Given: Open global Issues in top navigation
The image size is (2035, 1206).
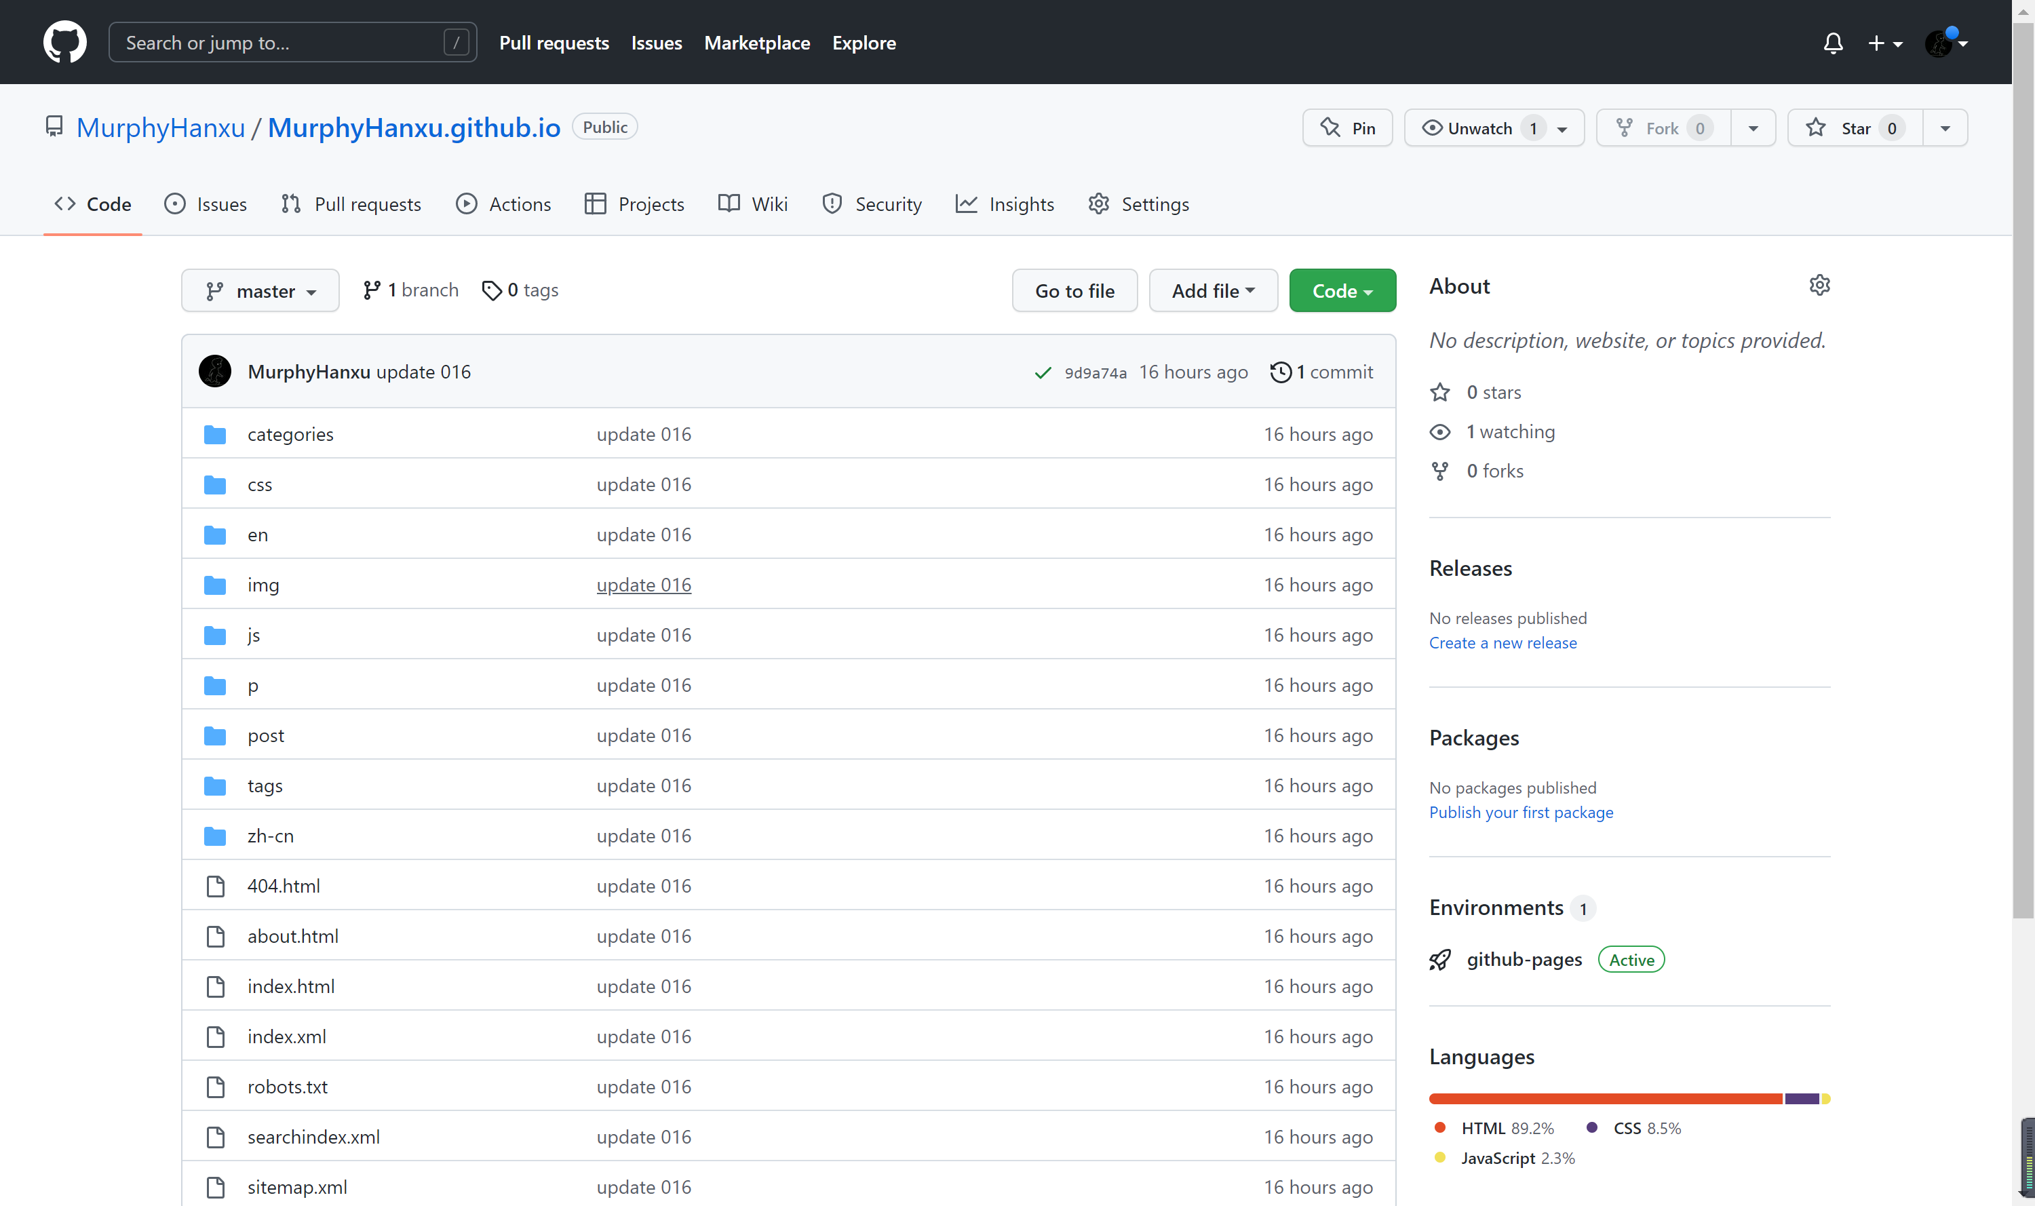Looking at the screenshot, I should (657, 43).
